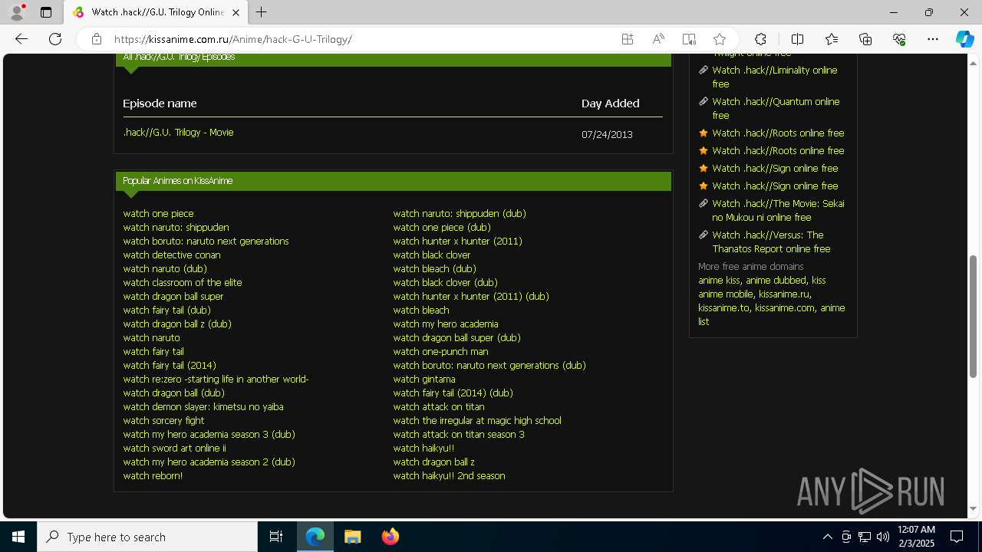
Task: Open the Copilot sidebar icon
Action: pos(964,39)
